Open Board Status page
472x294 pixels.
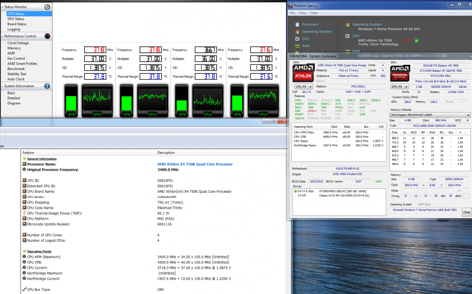click(17, 24)
